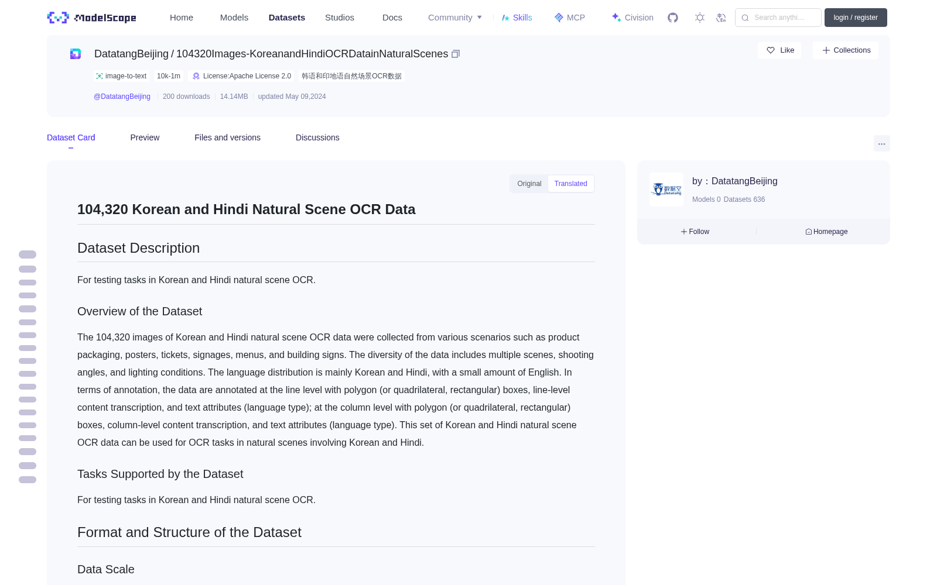Click the 'Overview of the Dataset' heading

[140, 311]
